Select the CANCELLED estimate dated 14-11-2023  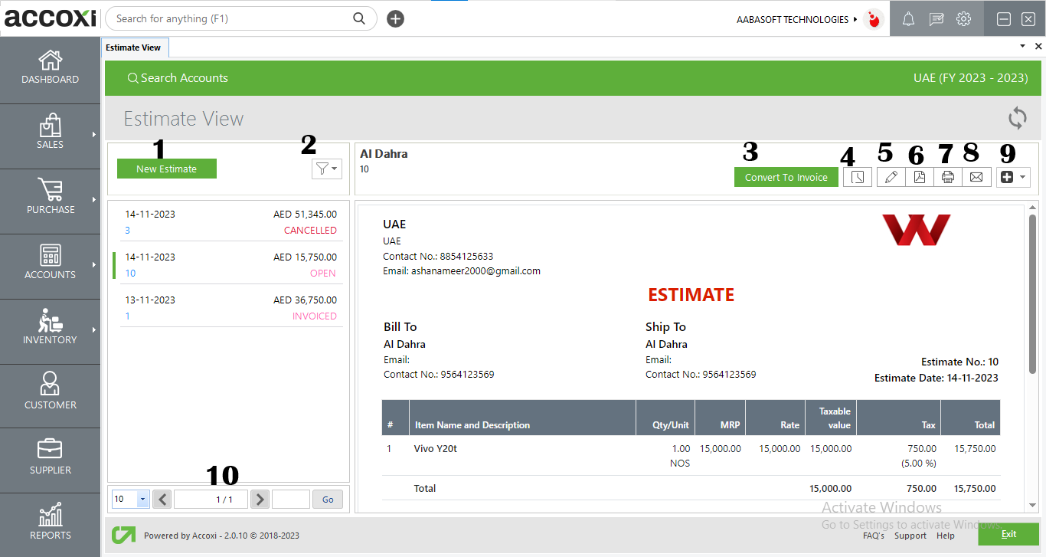[x=230, y=222]
